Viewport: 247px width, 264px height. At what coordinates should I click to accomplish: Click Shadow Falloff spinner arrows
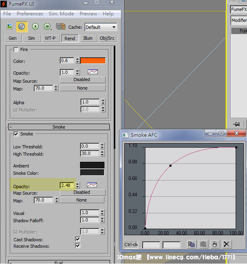(x=102, y=220)
